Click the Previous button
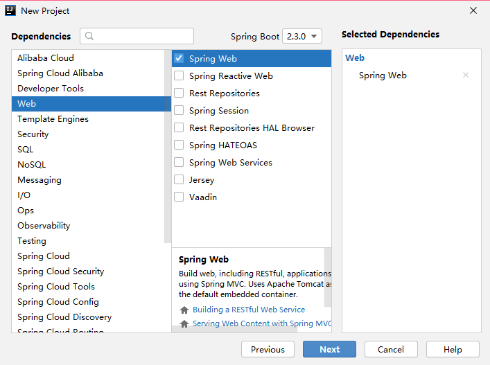This screenshot has height=365, width=490. [x=268, y=349]
